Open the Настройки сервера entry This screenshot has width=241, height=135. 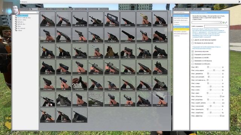click(180, 31)
